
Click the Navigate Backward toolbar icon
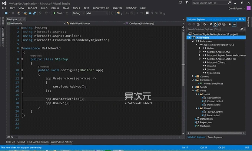(6, 13)
